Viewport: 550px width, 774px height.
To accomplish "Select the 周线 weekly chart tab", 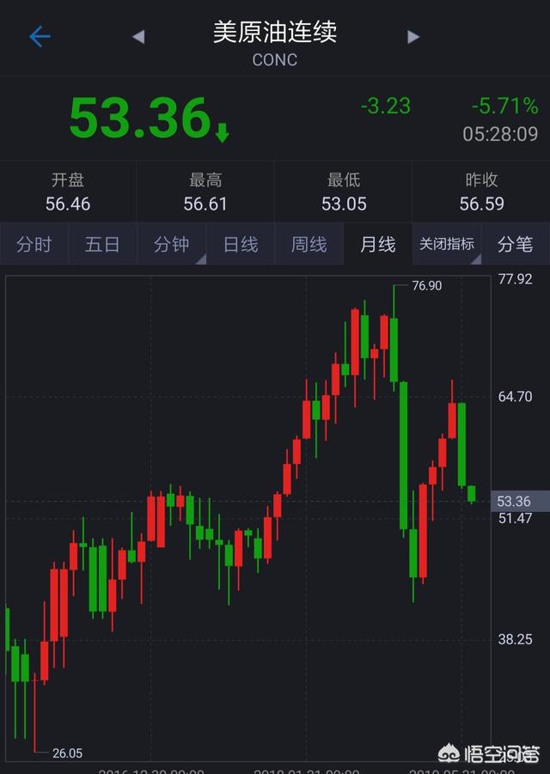I will pos(309,245).
